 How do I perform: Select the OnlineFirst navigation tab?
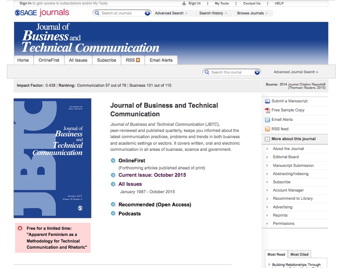coord(49,60)
